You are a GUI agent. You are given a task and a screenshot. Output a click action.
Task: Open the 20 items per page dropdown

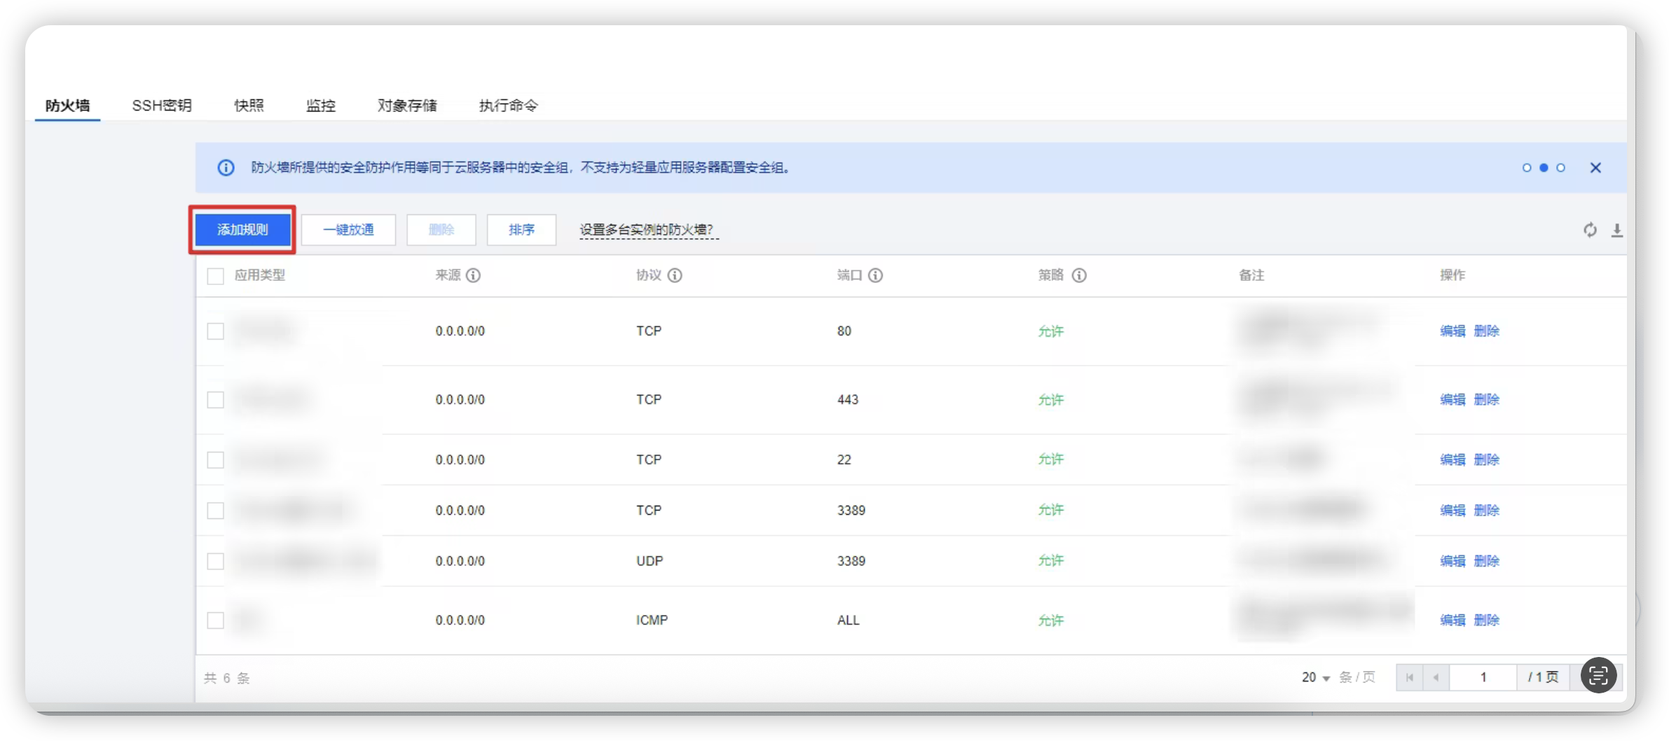coord(1316,677)
